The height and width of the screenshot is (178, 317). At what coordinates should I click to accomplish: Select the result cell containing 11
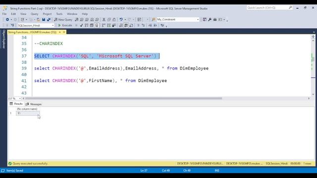[28, 113]
